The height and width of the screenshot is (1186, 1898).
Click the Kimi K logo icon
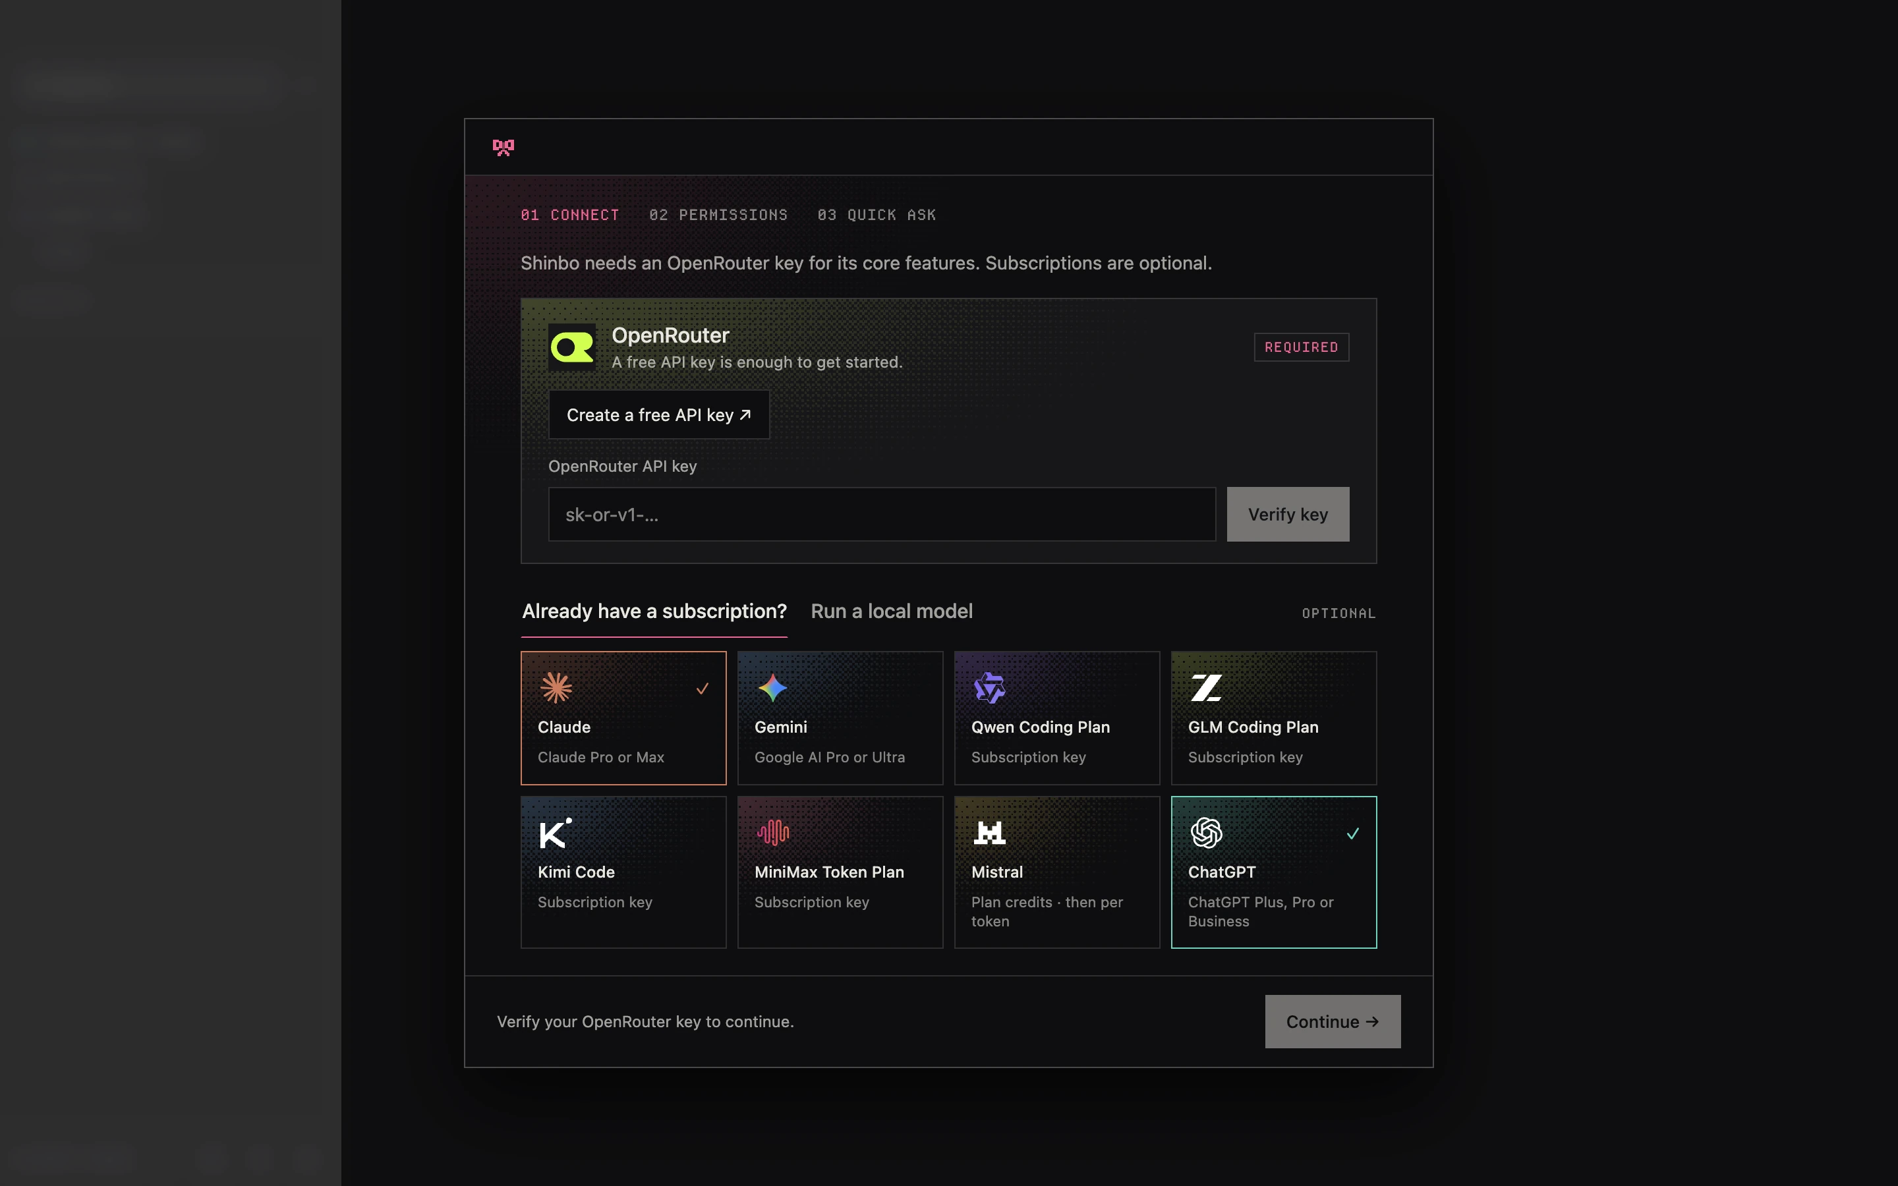click(556, 833)
